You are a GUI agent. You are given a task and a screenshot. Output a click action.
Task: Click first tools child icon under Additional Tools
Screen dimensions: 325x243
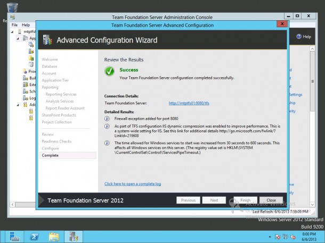pos(31,111)
